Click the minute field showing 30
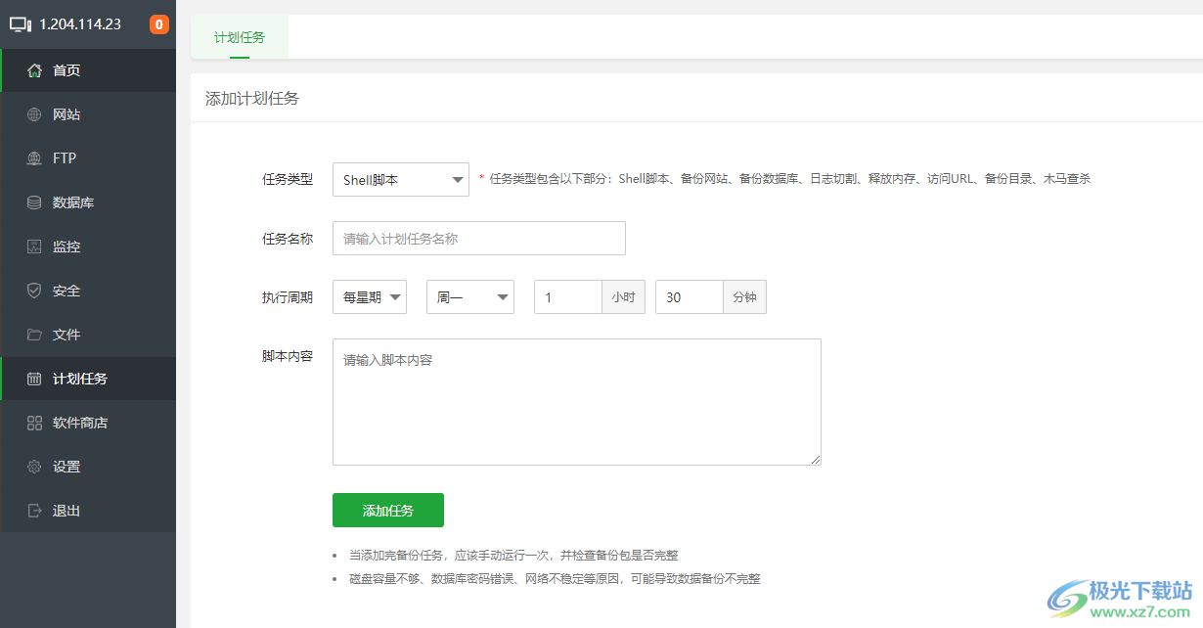 689,297
